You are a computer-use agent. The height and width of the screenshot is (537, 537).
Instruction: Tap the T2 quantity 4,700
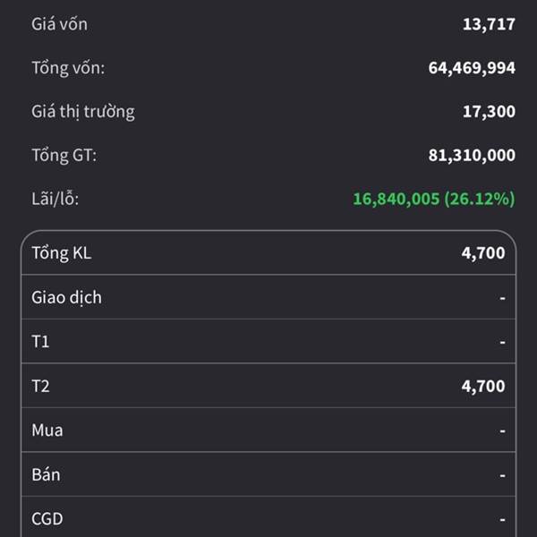point(483,386)
